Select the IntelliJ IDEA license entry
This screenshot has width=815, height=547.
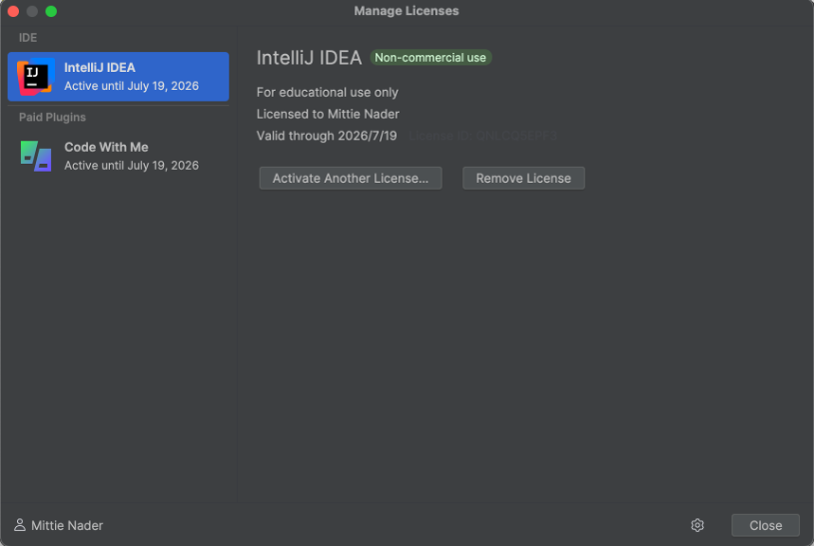130,77
